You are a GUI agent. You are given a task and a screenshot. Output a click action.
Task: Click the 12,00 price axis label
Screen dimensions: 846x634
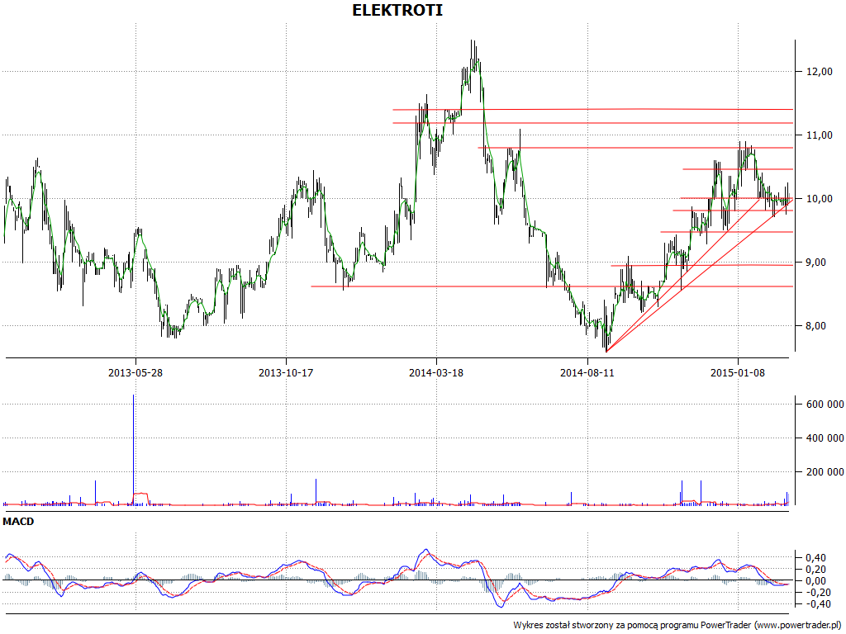pos(819,72)
